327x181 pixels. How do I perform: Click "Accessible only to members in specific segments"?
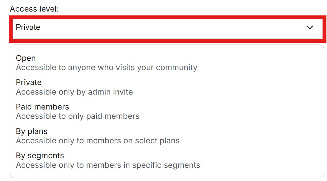108,165
